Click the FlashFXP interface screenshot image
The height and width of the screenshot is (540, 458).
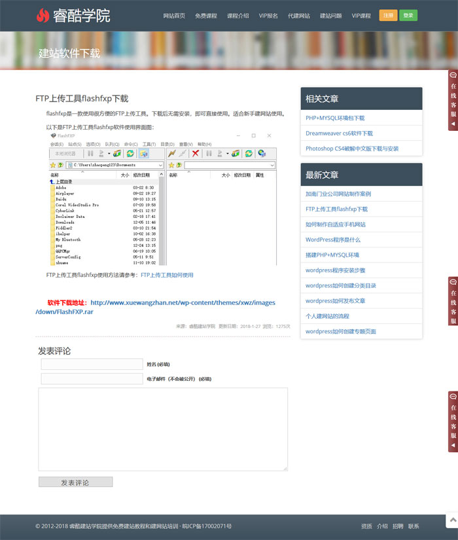(163, 199)
